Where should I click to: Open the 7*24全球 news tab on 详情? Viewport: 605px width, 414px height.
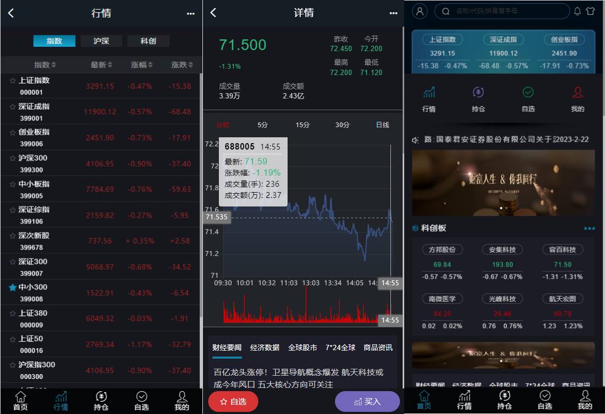[x=340, y=347]
